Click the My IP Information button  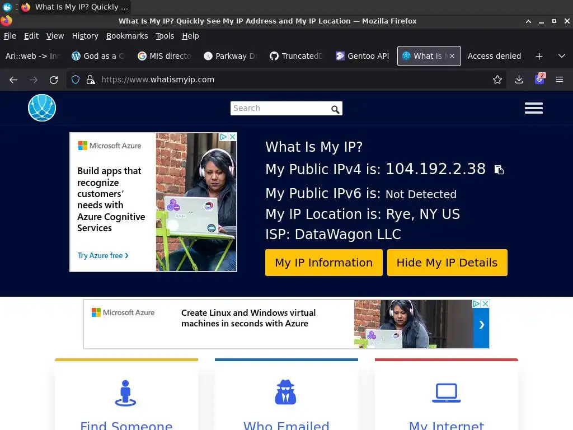tap(324, 263)
